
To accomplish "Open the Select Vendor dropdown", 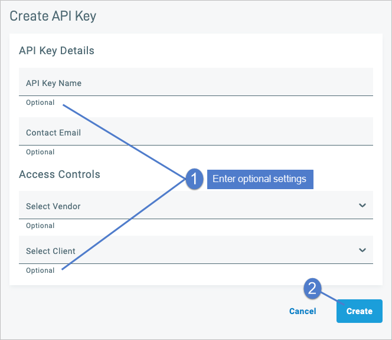I will [x=196, y=205].
